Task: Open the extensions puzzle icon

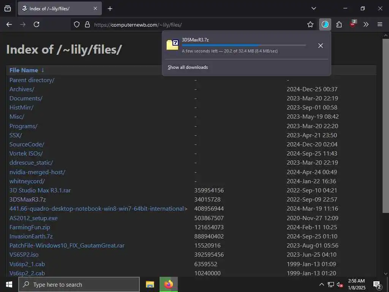Action: [339, 24]
